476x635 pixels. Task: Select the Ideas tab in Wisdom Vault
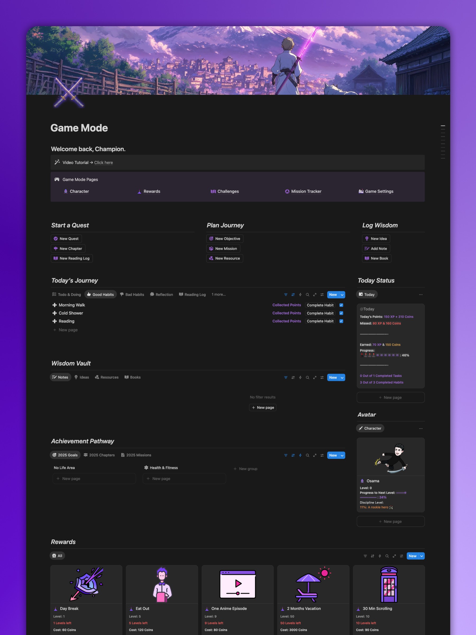pos(81,377)
